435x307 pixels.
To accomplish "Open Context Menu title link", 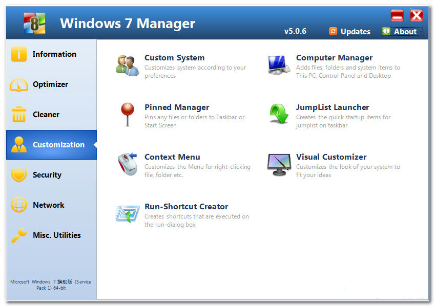I will (172, 157).
